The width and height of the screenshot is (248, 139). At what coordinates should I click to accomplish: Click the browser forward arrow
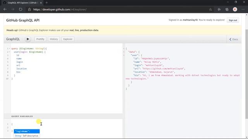coord(13,9)
